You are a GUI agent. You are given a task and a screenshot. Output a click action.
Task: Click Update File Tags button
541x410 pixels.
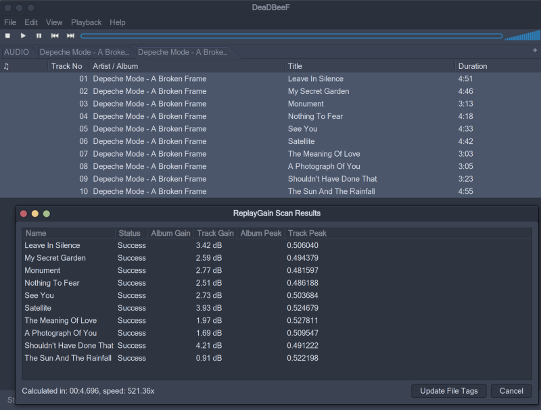coord(449,391)
